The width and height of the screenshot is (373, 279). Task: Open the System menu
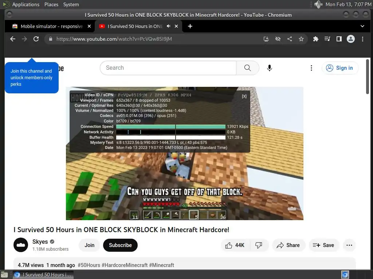pyautogui.click(x=71, y=4)
